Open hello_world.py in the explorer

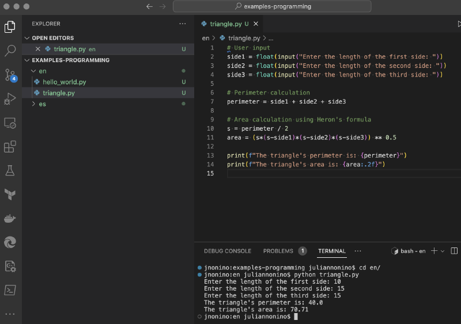point(64,82)
